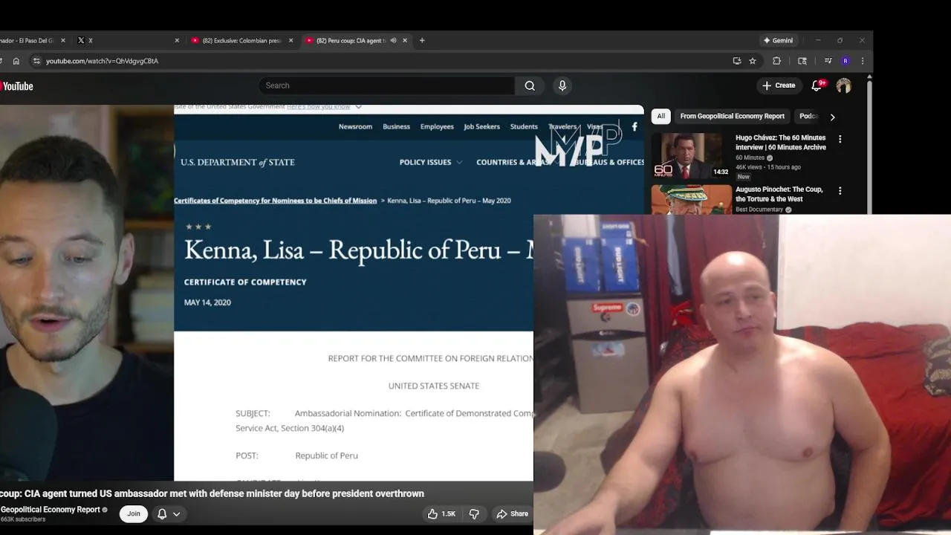Click Newsroom in State Department page
The height and width of the screenshot is (535, 951).
(x=355, y=126)
